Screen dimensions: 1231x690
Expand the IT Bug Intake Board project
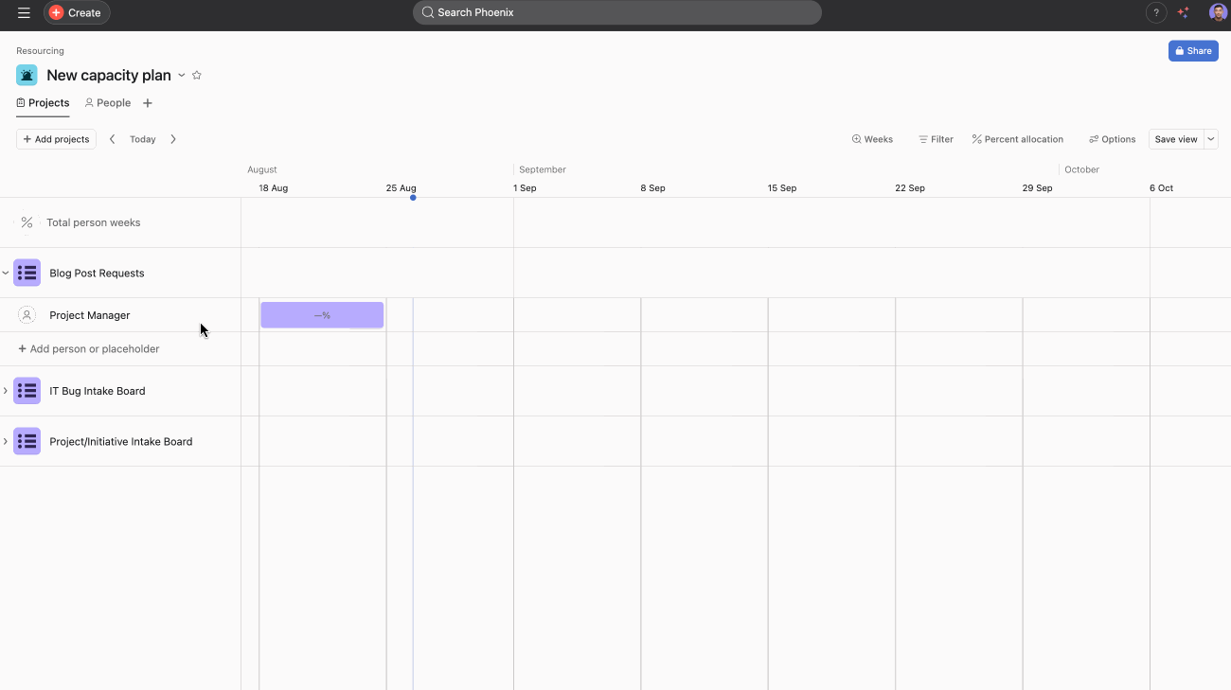click(x=6, y=391)
